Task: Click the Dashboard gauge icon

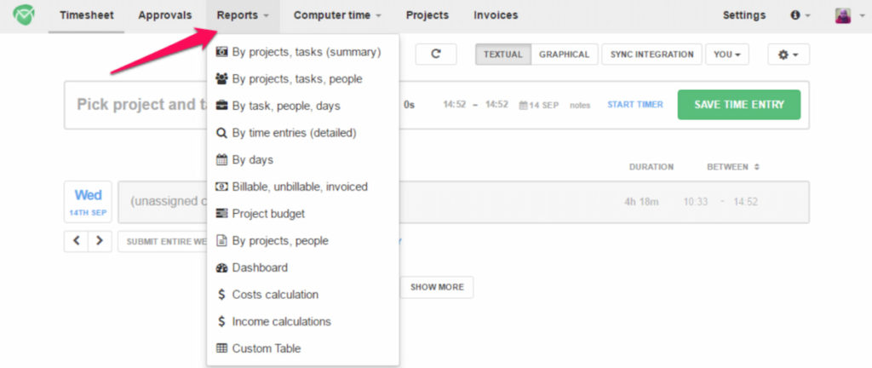Action: click(x=222, y=268)
